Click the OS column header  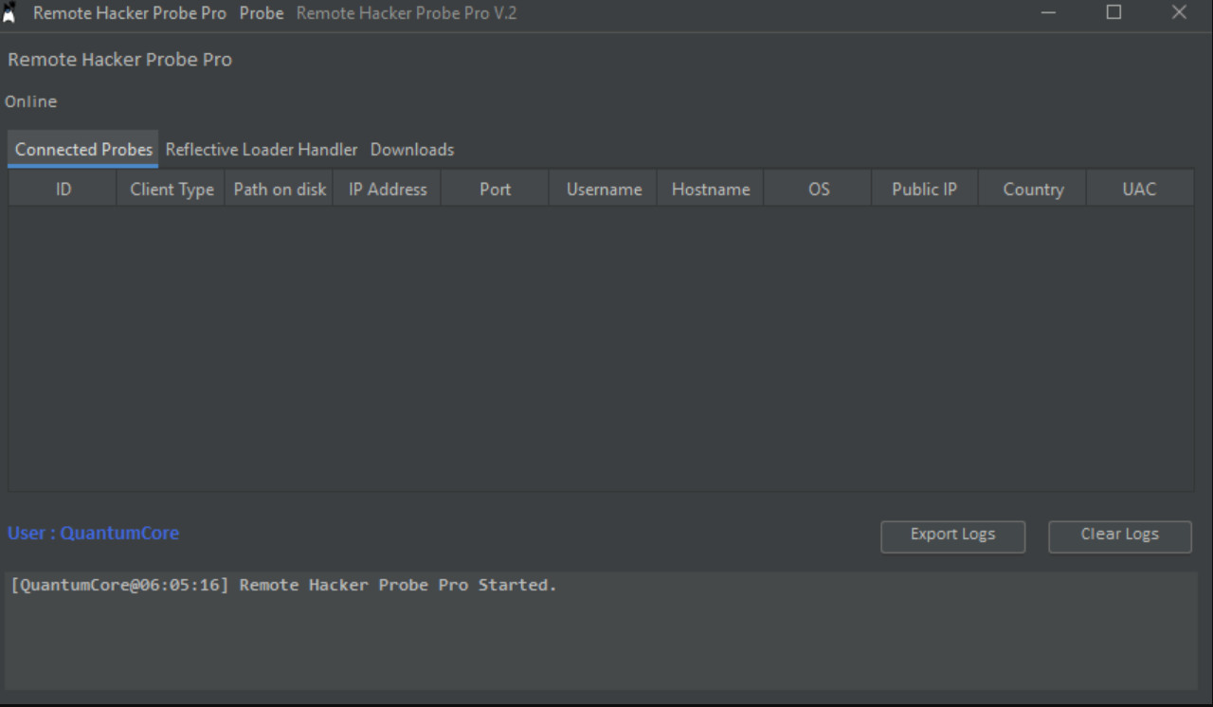tap(819, 189)
